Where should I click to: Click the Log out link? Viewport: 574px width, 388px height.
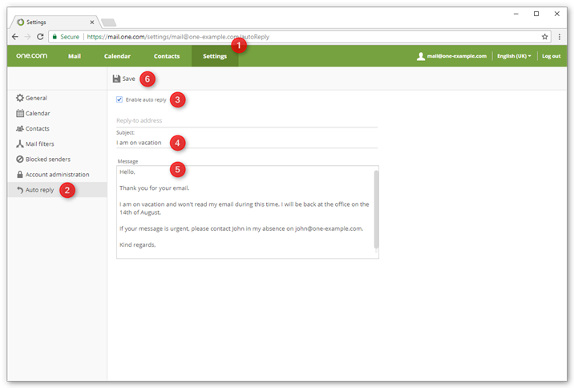pyautogui.click(x=551, y=56)
